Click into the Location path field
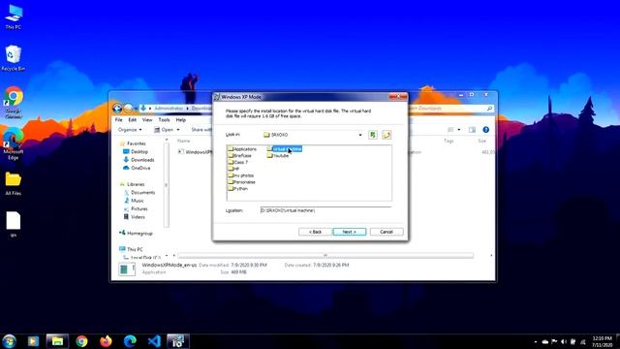This screenshot has height=349, width=620. pyautogui.click(x=325, y=210)
